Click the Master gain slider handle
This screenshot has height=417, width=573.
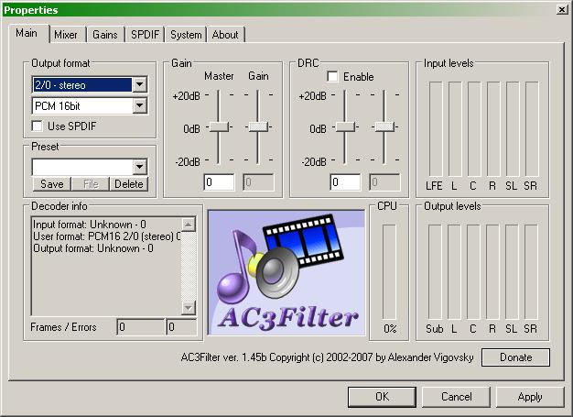[x=219, y=126]
